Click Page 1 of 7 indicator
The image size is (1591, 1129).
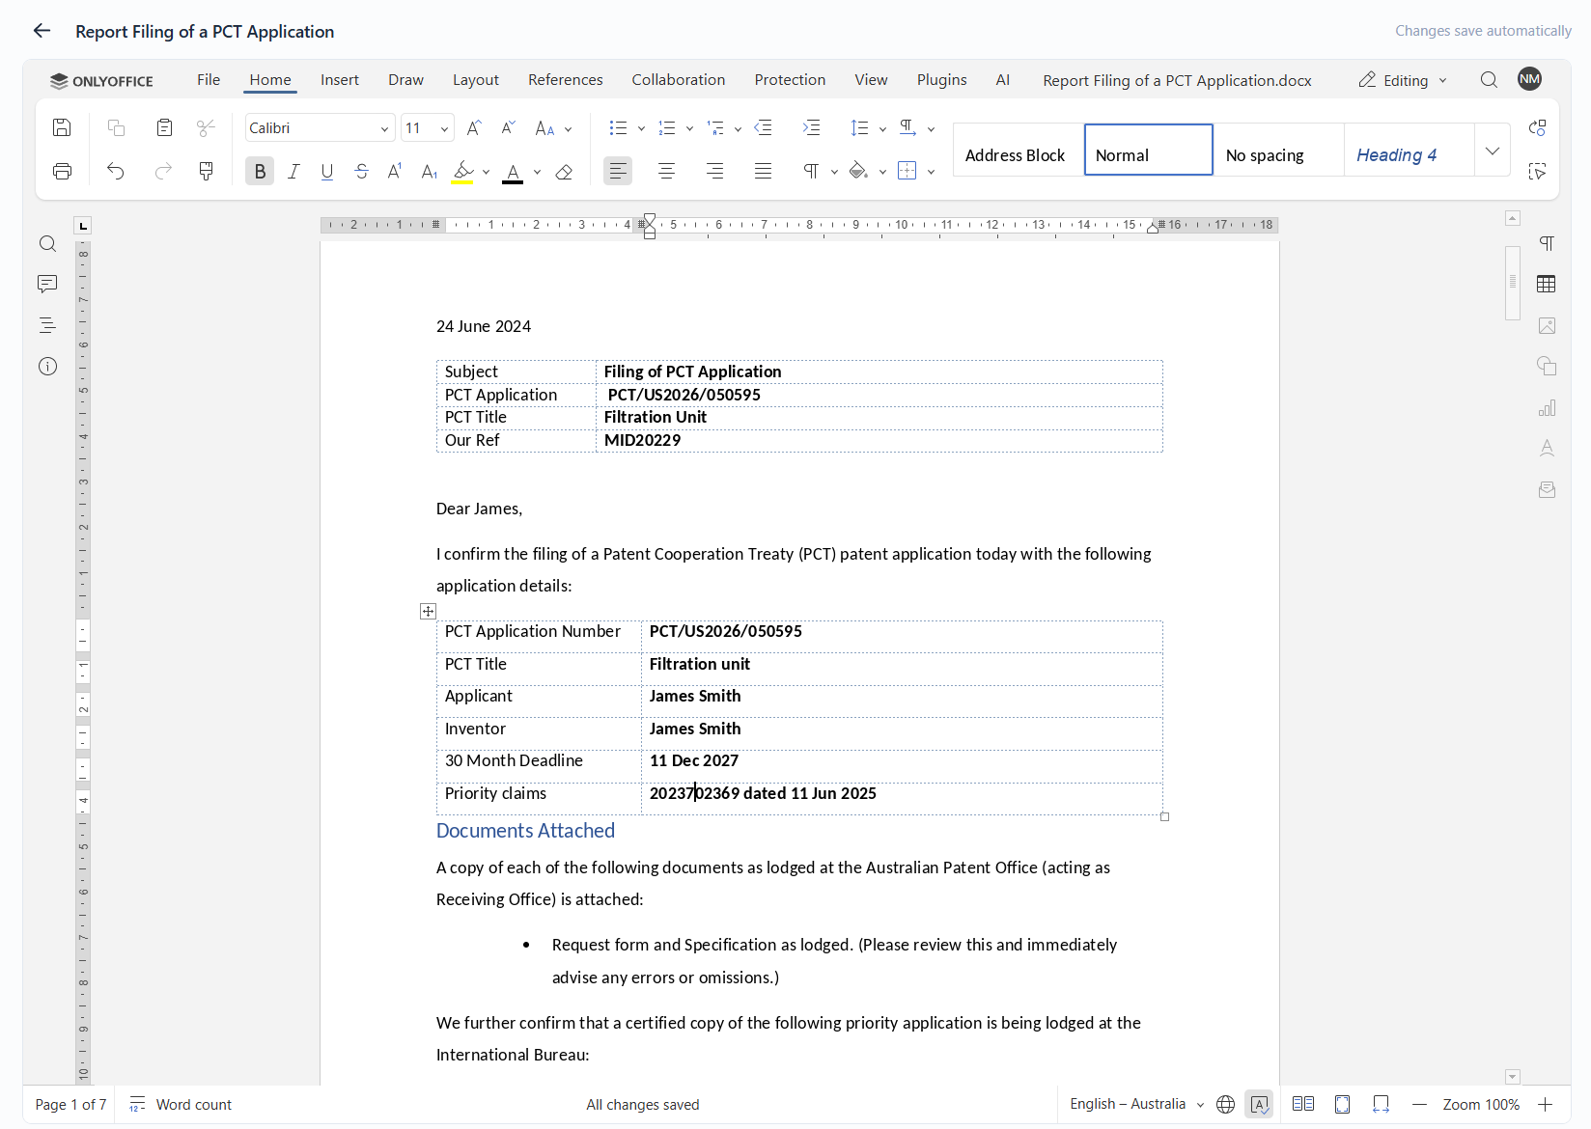71,1104
